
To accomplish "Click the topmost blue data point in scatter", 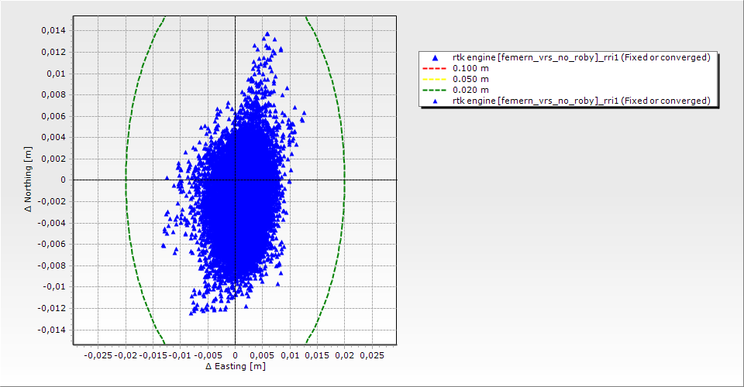I will coord(267,34).
